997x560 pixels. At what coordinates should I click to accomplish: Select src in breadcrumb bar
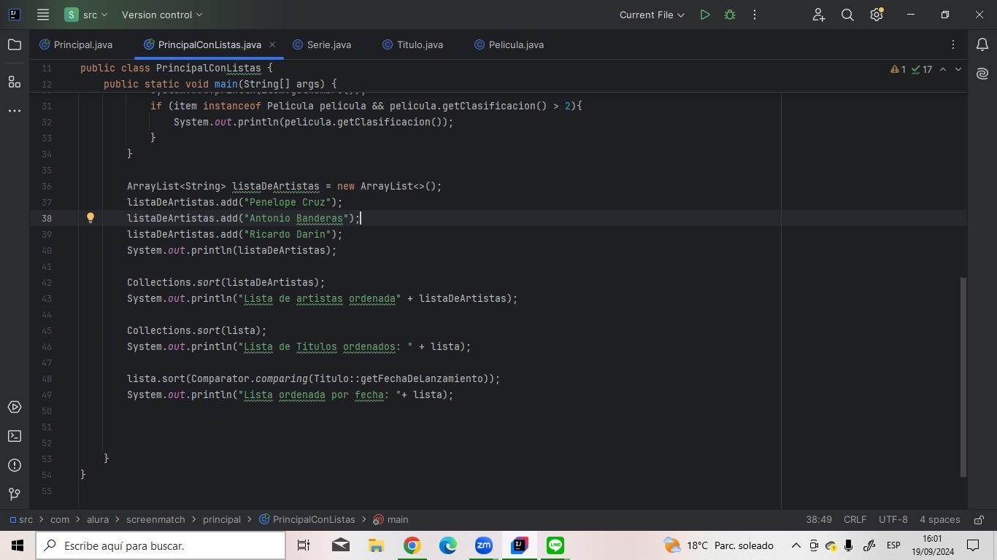pyautogui.click(x=21, y=519)
